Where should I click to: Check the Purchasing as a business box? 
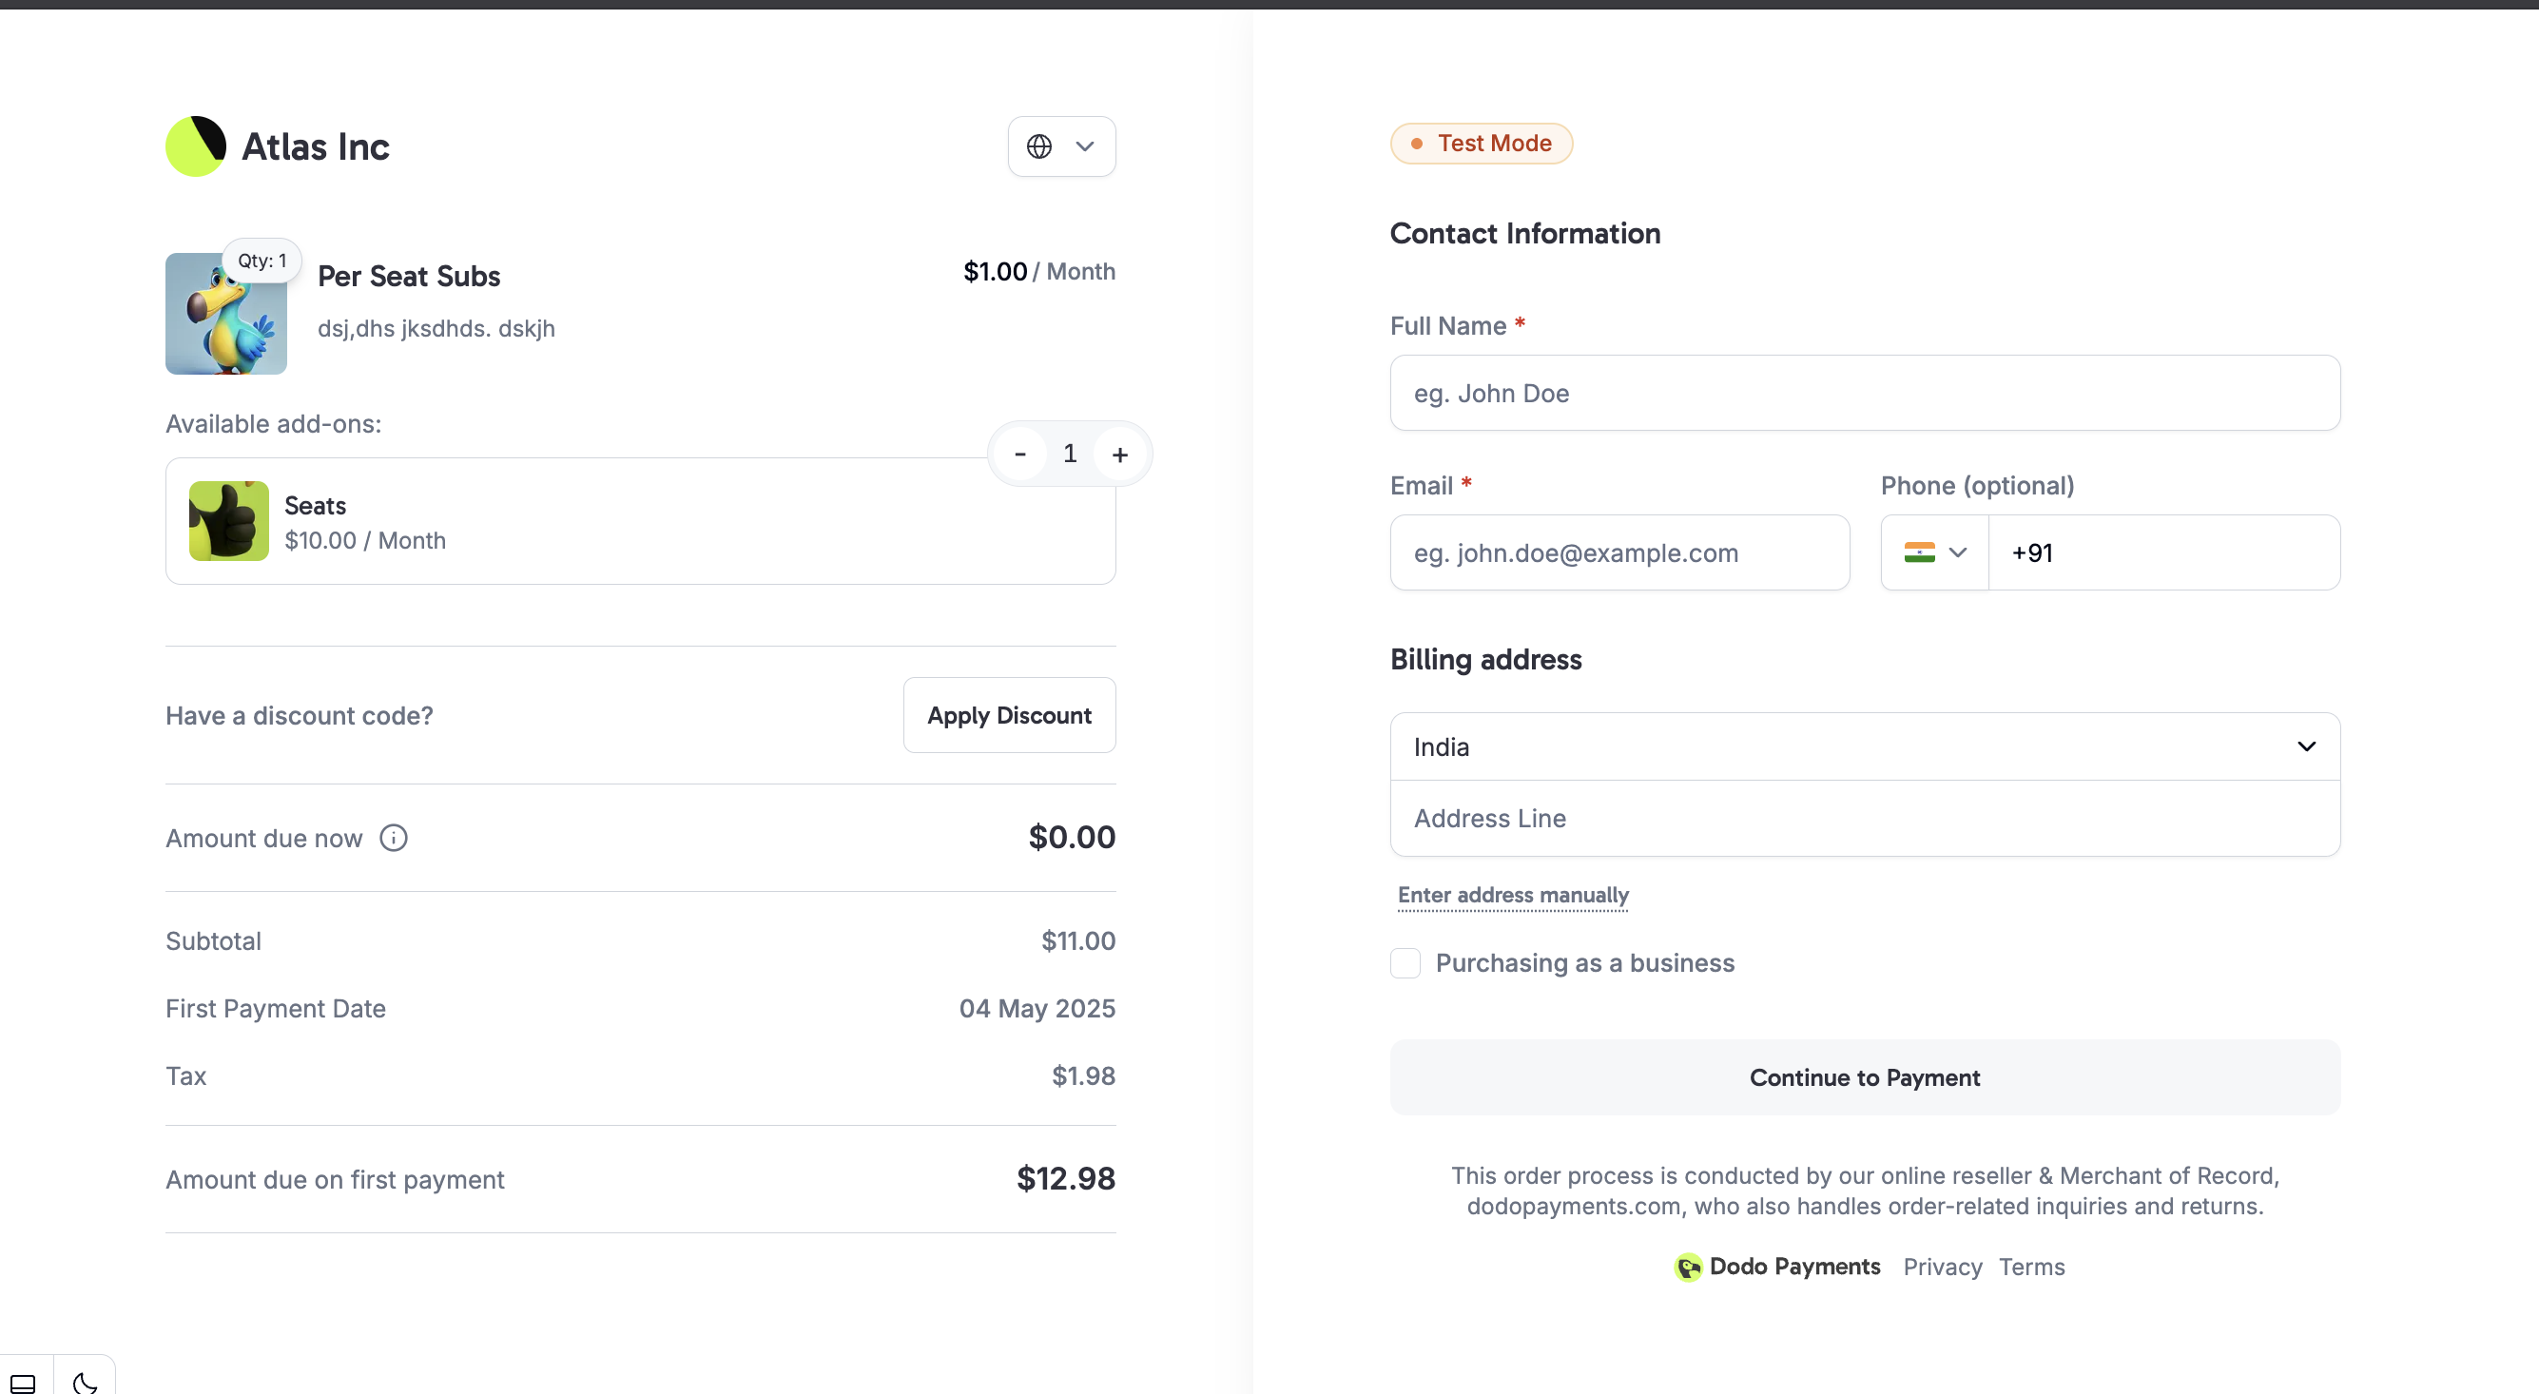coord(1405,963)
